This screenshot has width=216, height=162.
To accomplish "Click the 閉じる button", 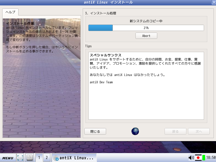I will [x=95, y=132].
